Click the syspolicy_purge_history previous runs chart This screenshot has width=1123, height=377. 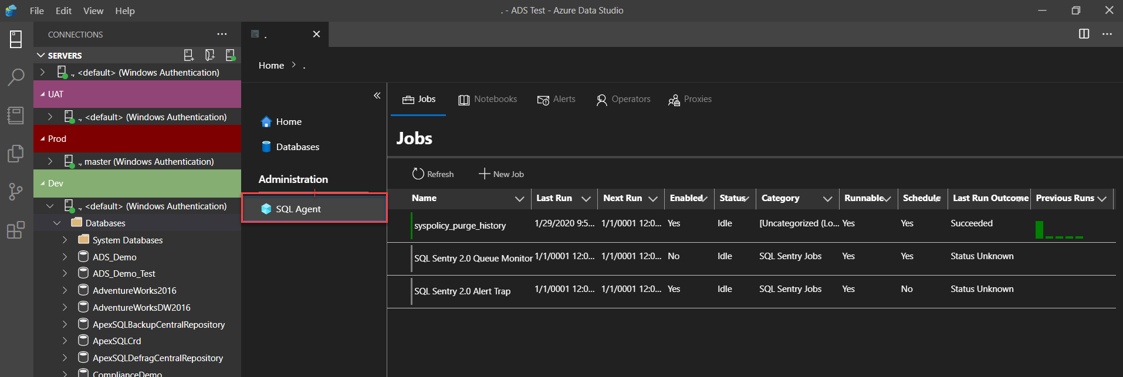1059,230
